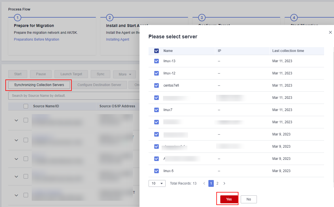Click step 2 circle in Process Flow
This screenshot has width=334, height=207.
click(109, 18)
